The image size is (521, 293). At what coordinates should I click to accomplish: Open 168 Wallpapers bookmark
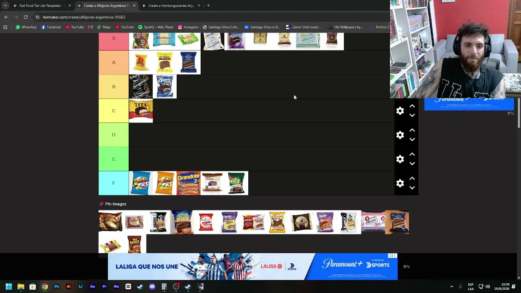[x=345, y=27]
